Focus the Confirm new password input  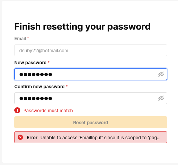click(91, 98)
